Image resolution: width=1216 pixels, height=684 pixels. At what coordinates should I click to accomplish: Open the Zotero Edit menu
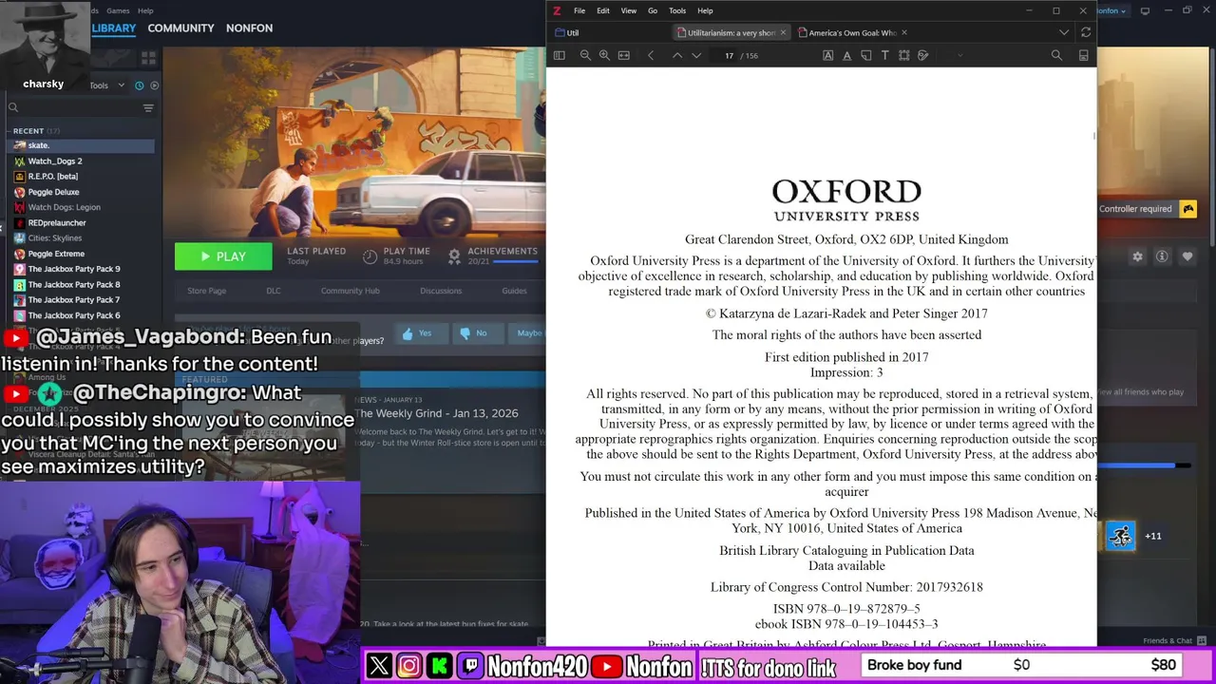[603, 10]
